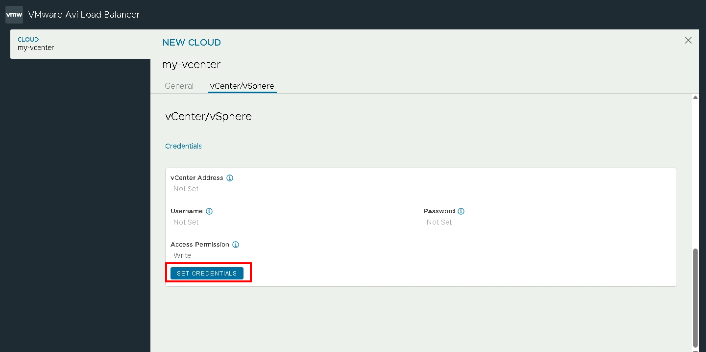Open the my-vcenter cloud breadcrumb card
The width and height of the screenshot is (706, 352).
(x=80, y=44)
